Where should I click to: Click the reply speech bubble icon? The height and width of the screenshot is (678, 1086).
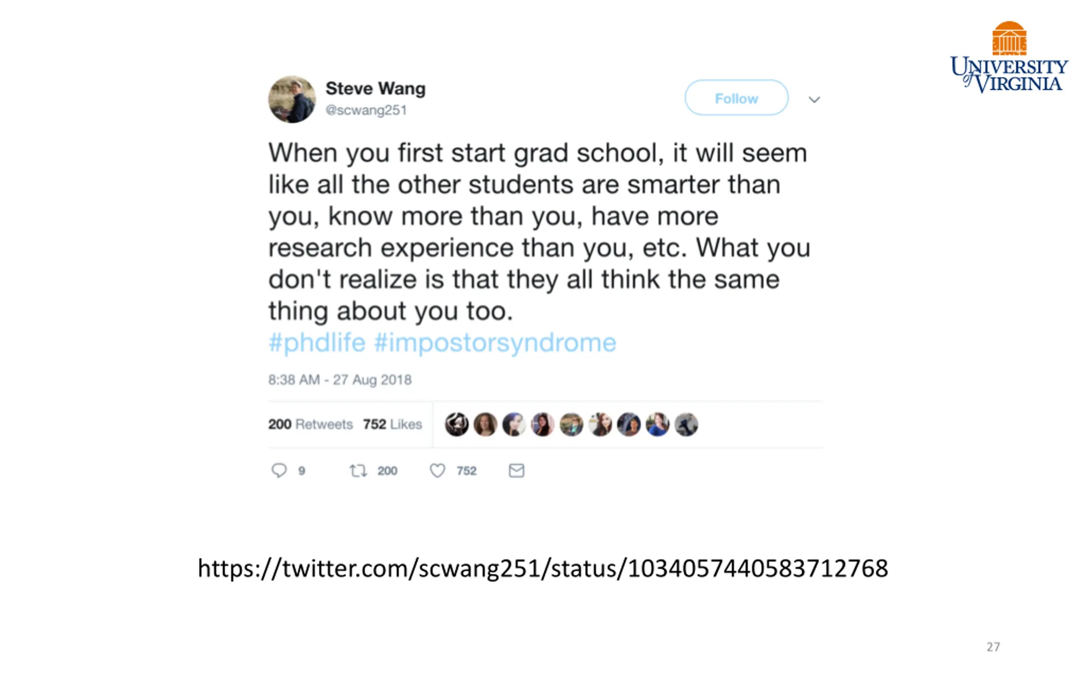tap(279, 470)
